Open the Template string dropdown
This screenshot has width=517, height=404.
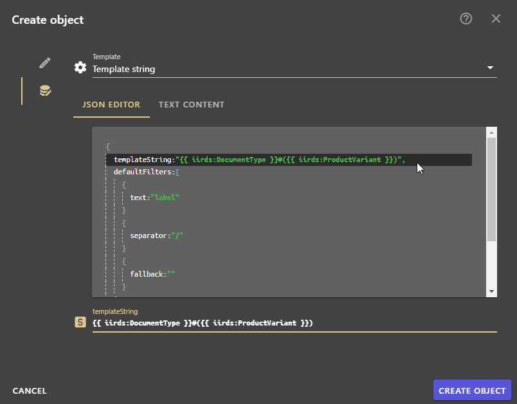pyautogui.click(x=295, y=69)
